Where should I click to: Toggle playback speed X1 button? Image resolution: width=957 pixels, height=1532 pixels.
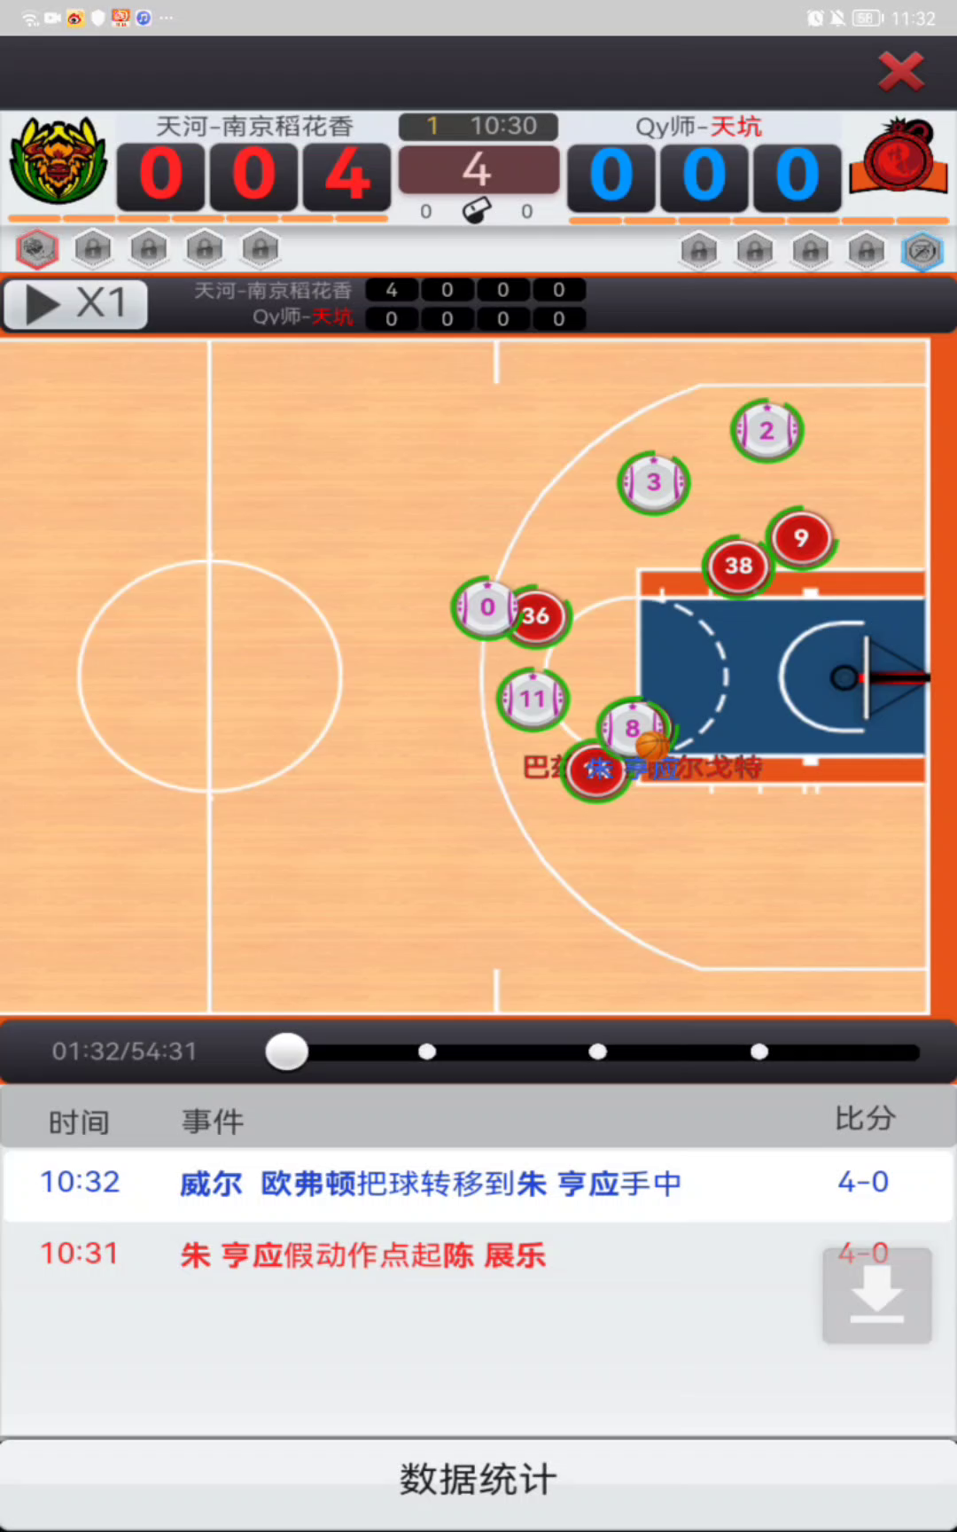[x=76, y=304]
